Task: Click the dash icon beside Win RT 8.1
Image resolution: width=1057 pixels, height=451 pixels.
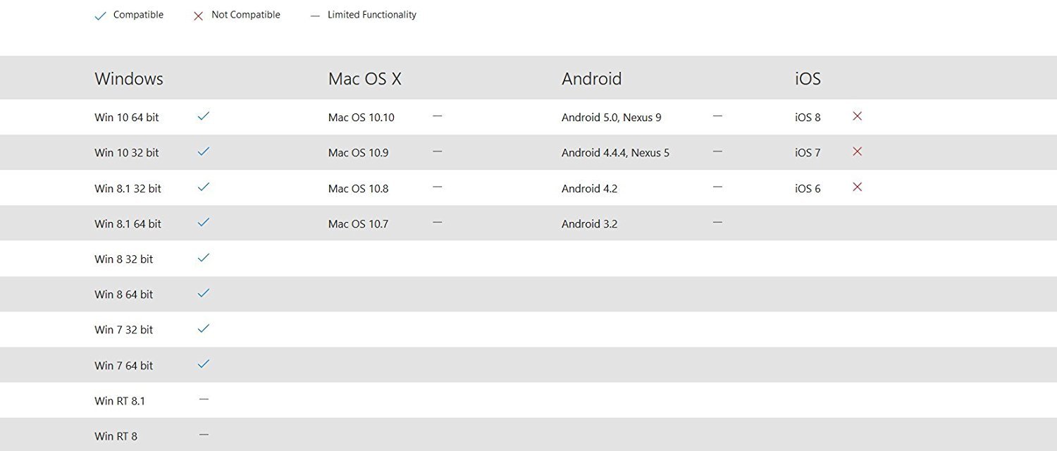Action: (x=204, y=400)
